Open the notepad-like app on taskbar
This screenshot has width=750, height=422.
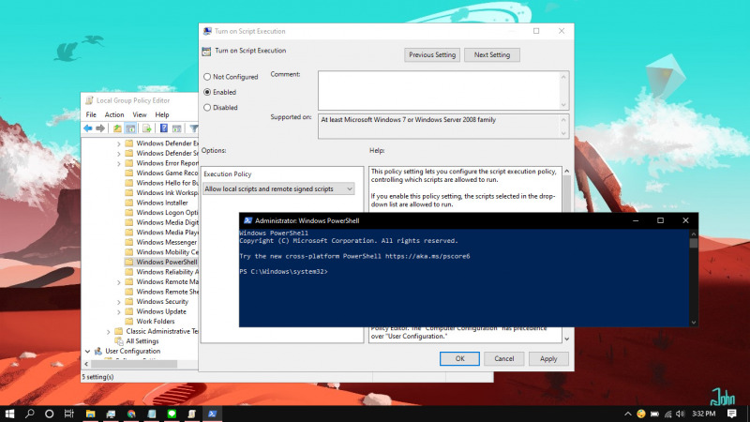pyautogui.click(x=152, y=414)
